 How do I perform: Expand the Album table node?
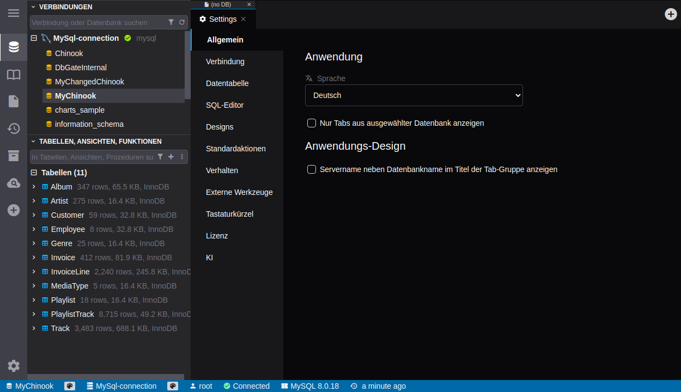click(34, 187)
